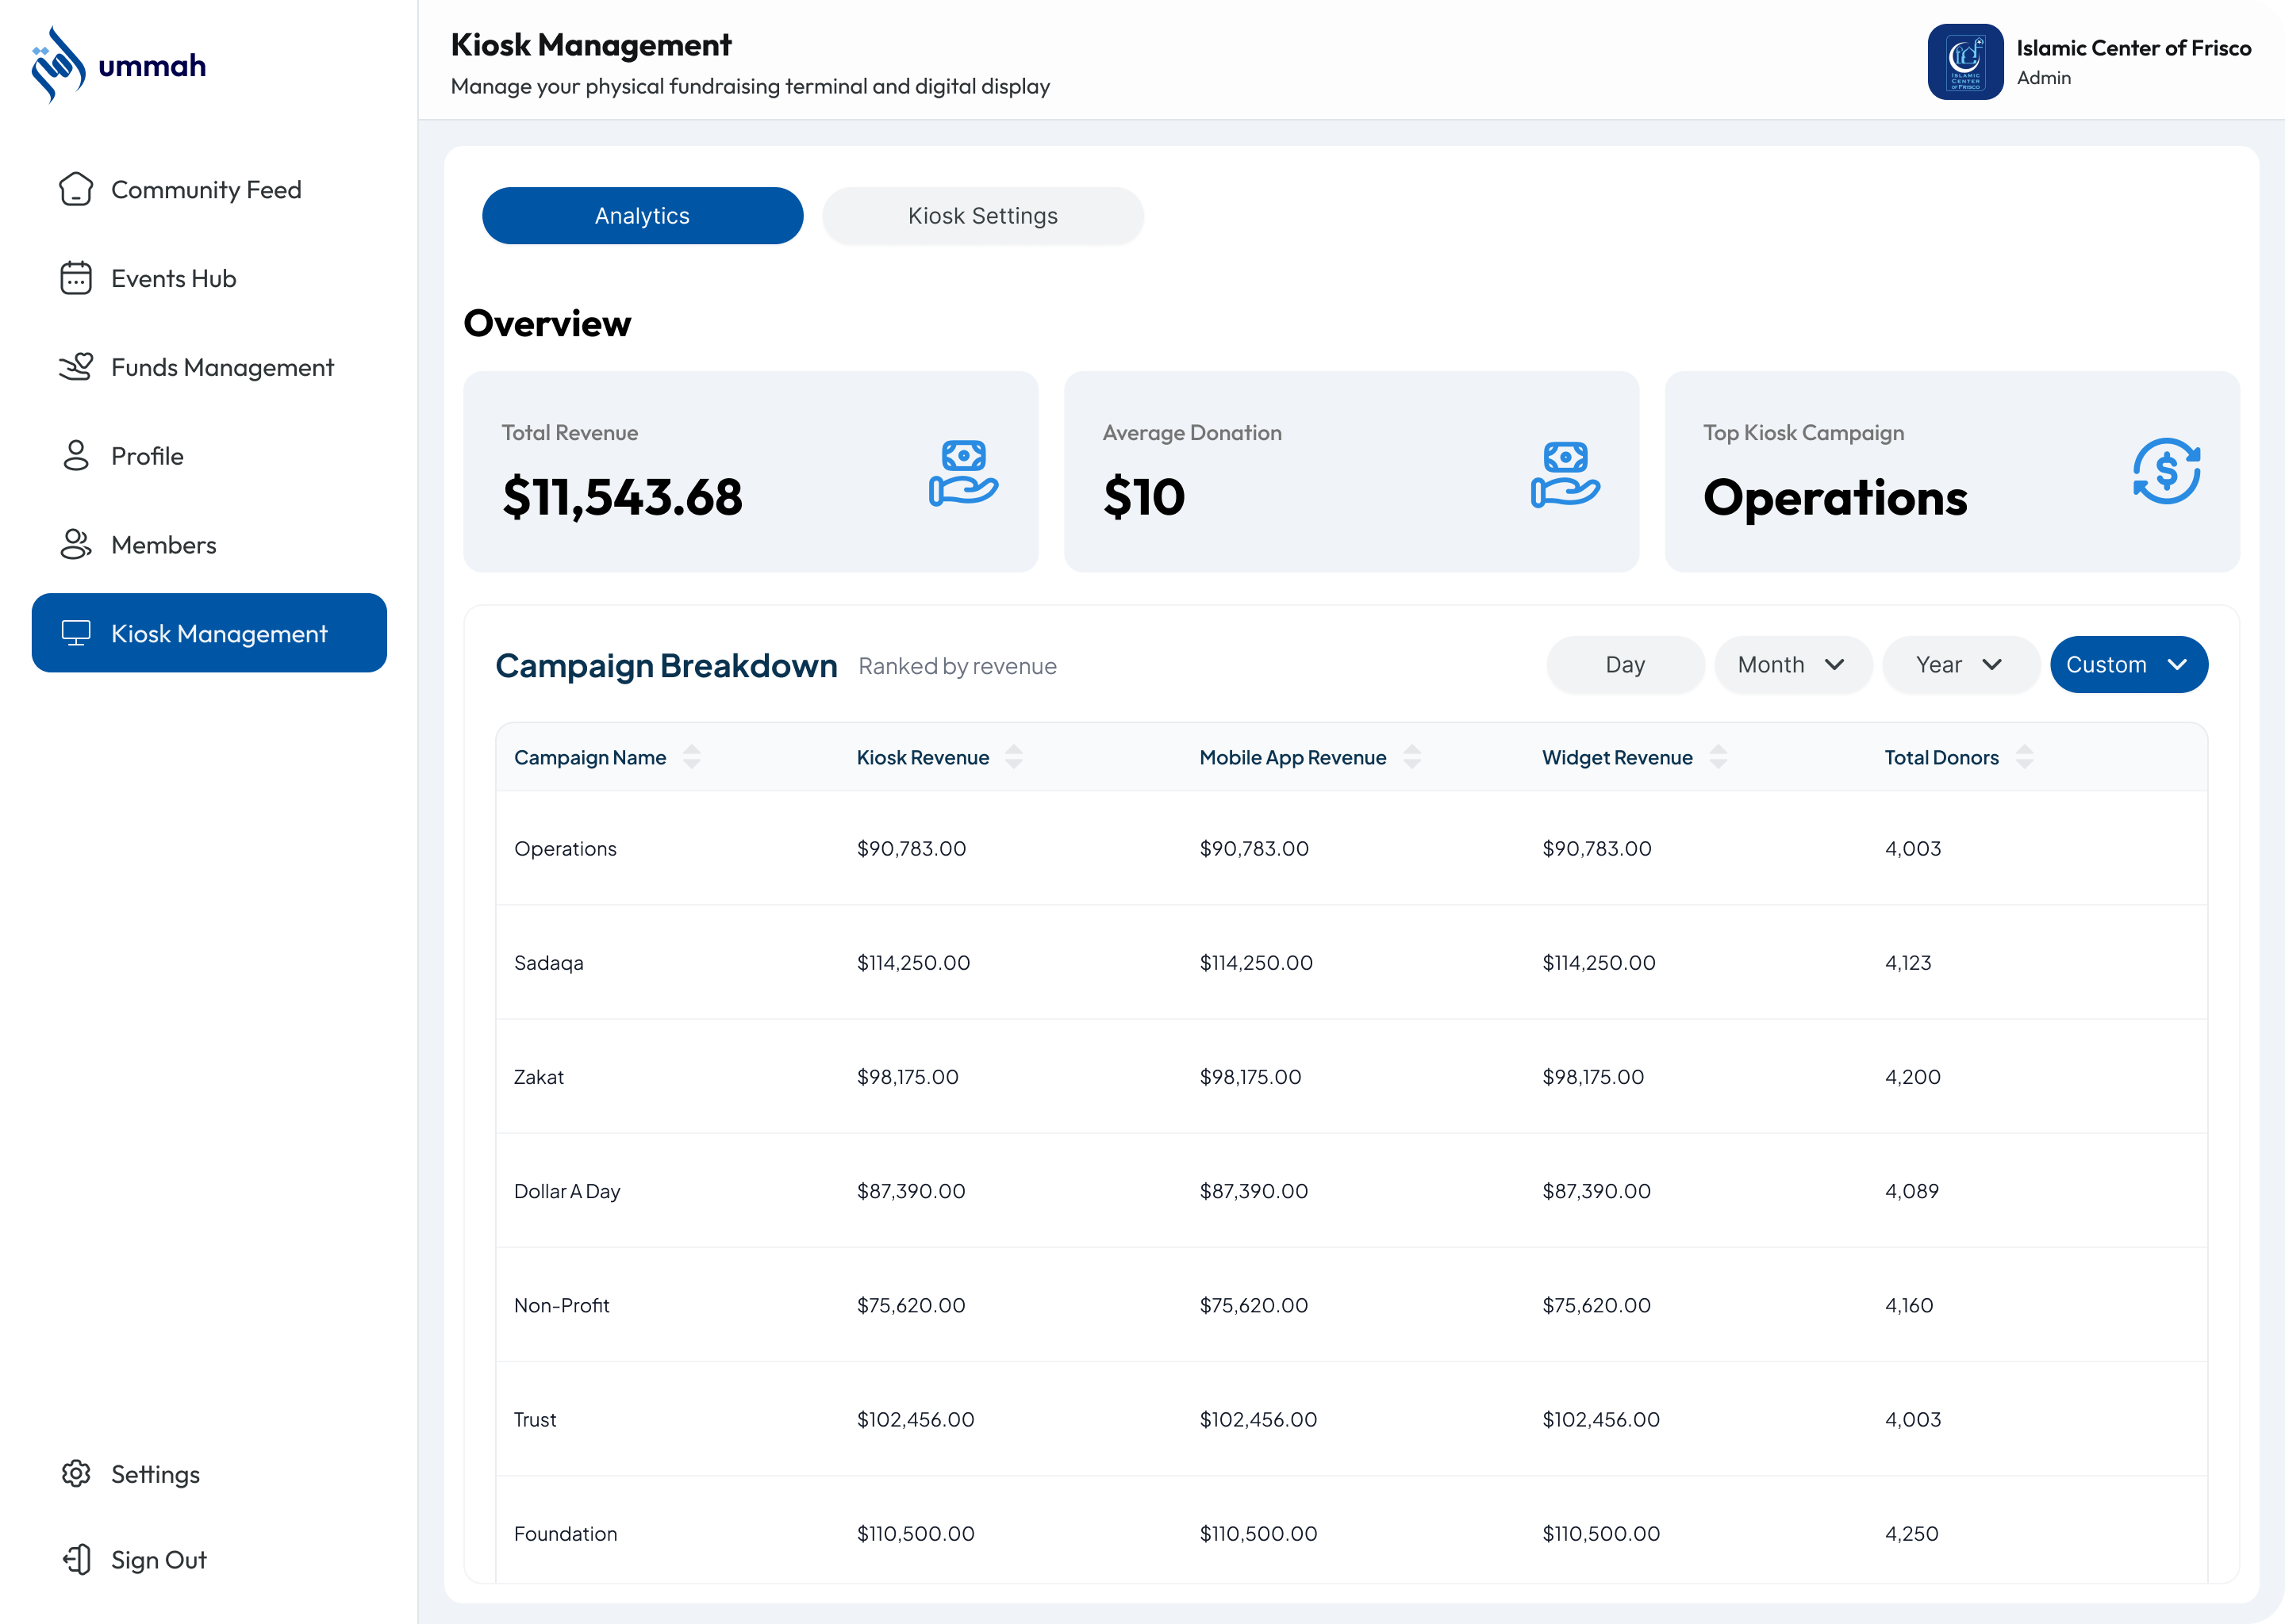
Task: Select the Operations campaign row name
Action: pos(565,848)
